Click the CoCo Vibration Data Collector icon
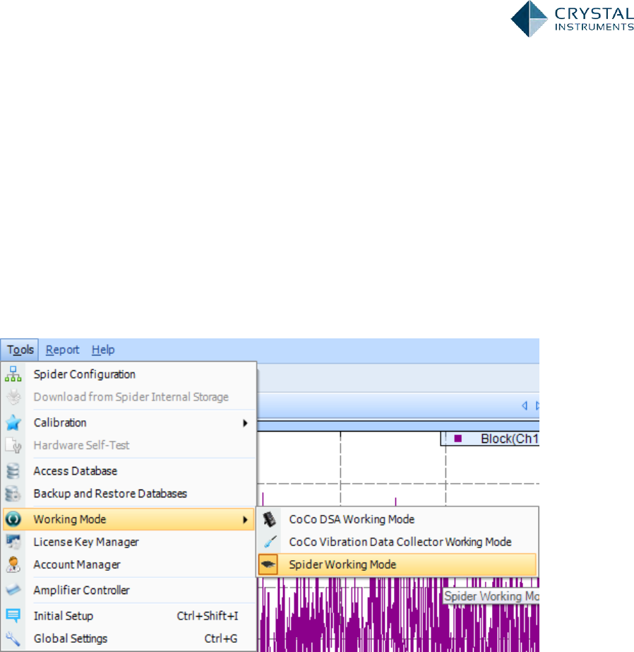 coord(270,542)
